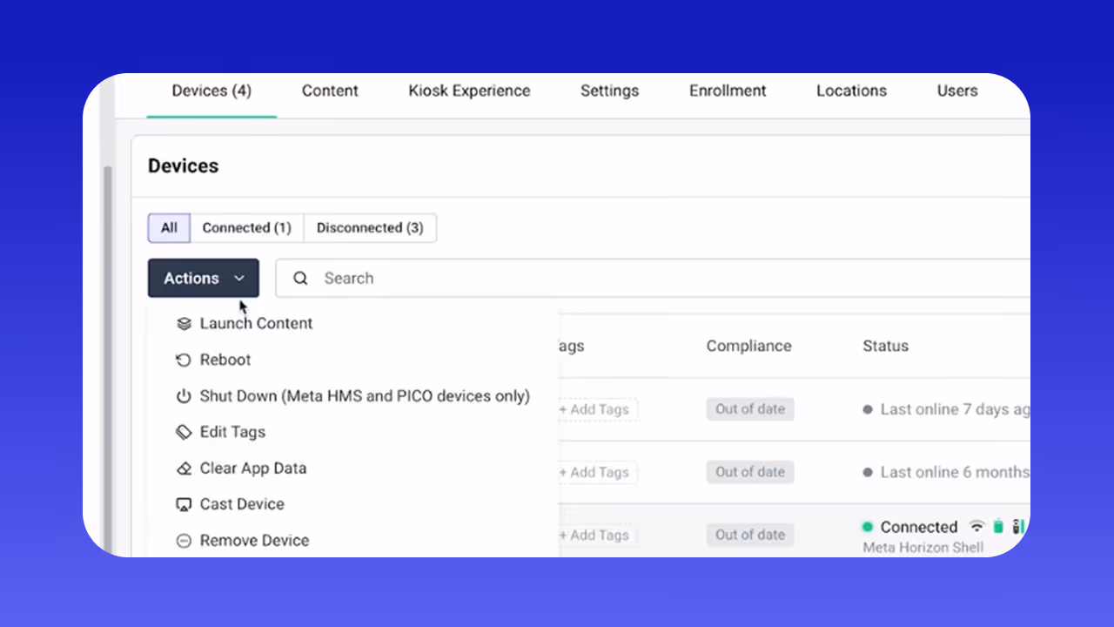Screen dimensions: 1114x627
Task: Click the green battery icon beside Connected
Action: click(x=998, y=527)
